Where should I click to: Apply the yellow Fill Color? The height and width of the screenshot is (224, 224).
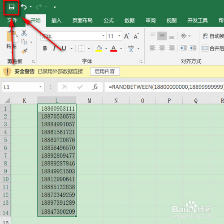[x=99, y=48]
